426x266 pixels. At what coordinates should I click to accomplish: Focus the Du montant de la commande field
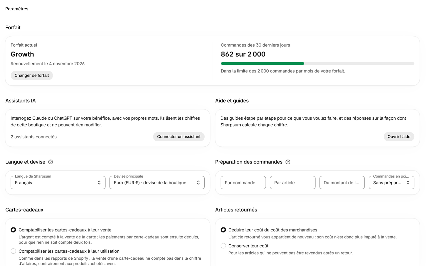[x=342, y=183]
